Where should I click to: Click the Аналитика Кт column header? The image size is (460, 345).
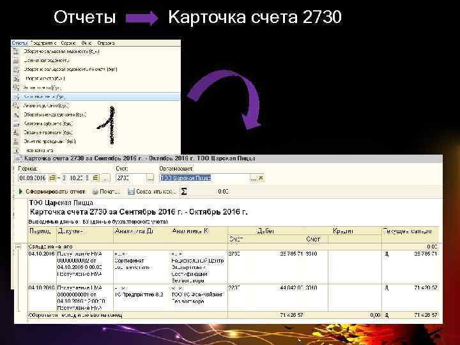pyautogui.click(x=199, y=234)
